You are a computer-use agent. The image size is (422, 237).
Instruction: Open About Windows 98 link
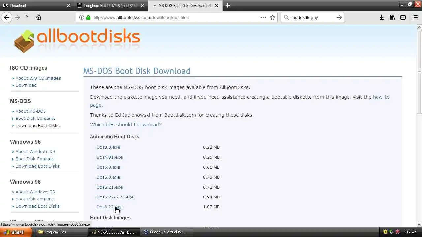point(35,192)
